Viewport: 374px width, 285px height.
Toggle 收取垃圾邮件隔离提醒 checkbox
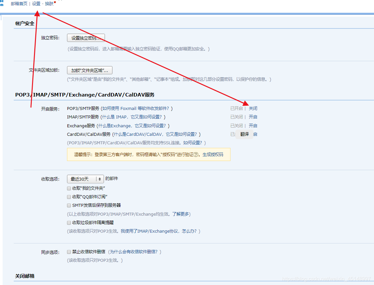(x=69, y=223)
